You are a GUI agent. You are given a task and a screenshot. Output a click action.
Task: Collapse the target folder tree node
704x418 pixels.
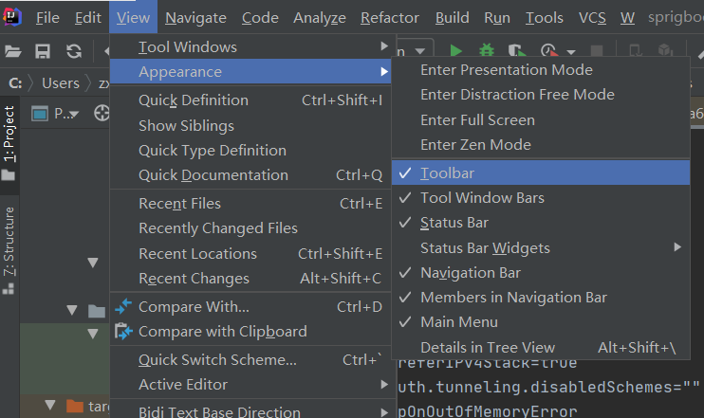(x=50, y=407)
